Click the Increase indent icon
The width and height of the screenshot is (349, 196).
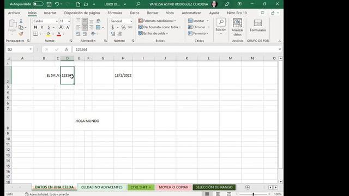pyautogui.click(x=85, y=34)
